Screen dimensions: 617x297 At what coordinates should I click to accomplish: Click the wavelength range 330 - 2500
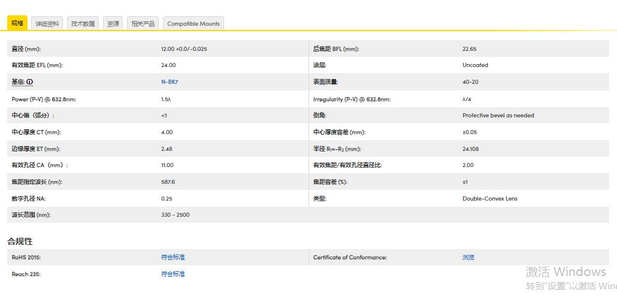coord(175,215)
